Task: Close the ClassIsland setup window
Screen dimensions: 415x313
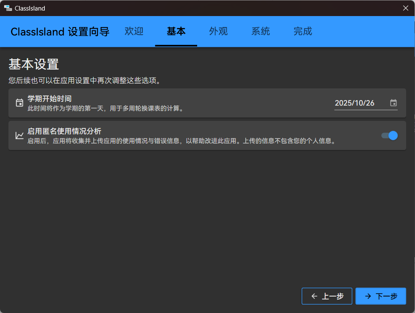Action: pyautogui.click(x=405, y=8)
